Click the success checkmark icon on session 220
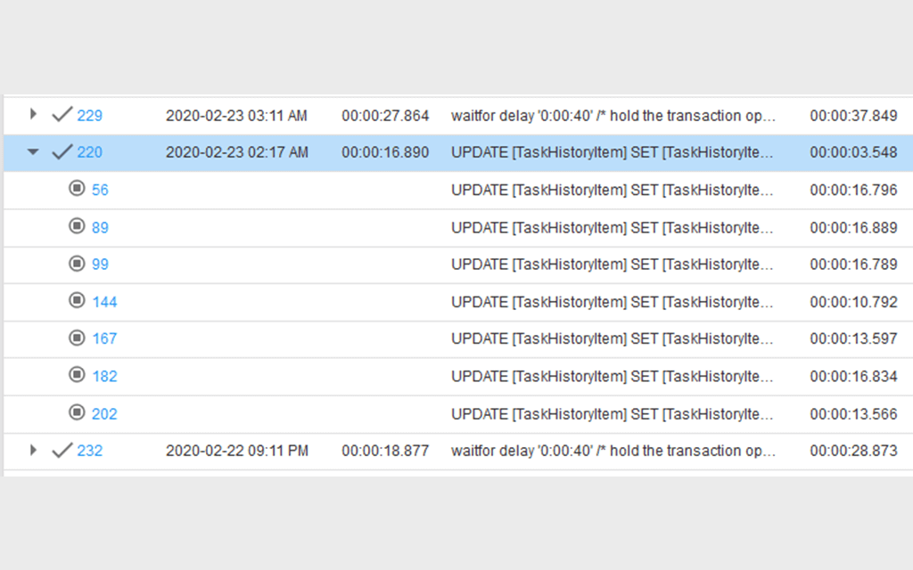 (x=62, y=152)
